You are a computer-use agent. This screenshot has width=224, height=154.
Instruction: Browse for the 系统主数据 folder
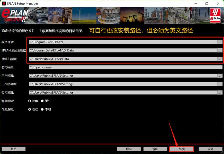[x=220, y=59]
